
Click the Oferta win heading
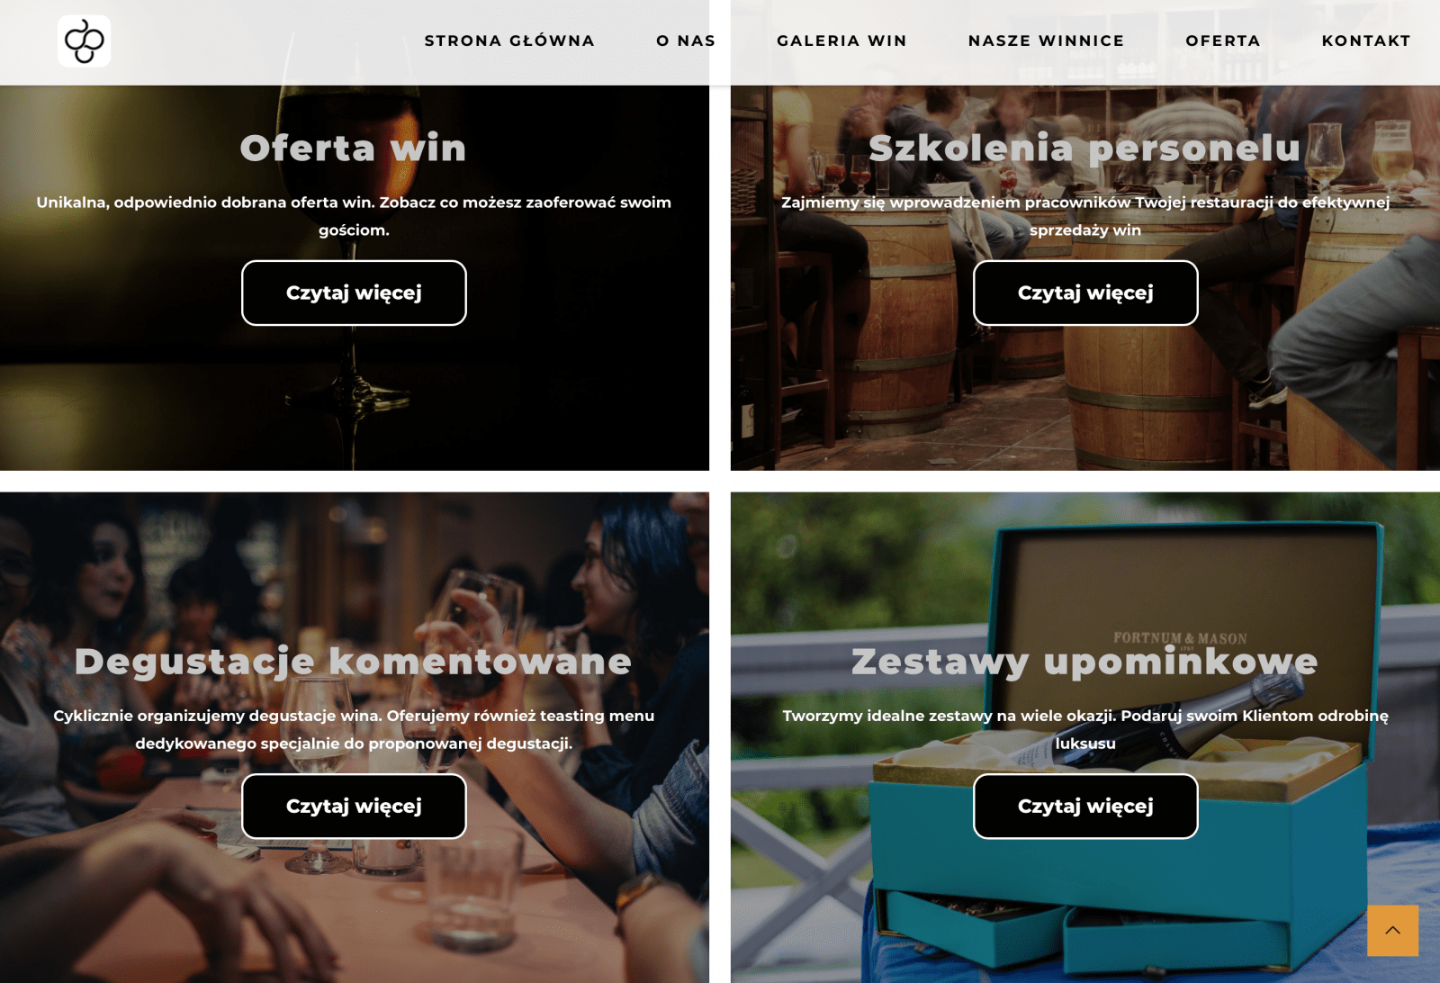[x=354, y=148]
